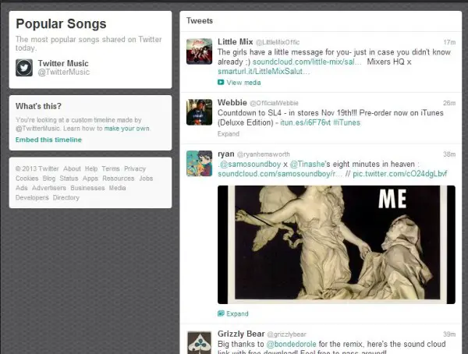Click the View media play icon

(x=221, y=83)
